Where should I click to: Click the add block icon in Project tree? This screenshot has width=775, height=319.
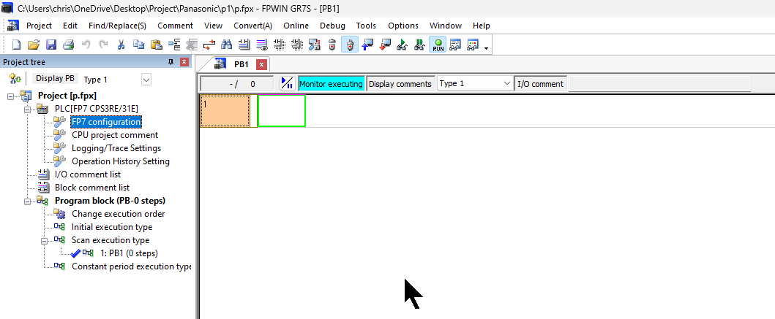(x=15, y=78)
